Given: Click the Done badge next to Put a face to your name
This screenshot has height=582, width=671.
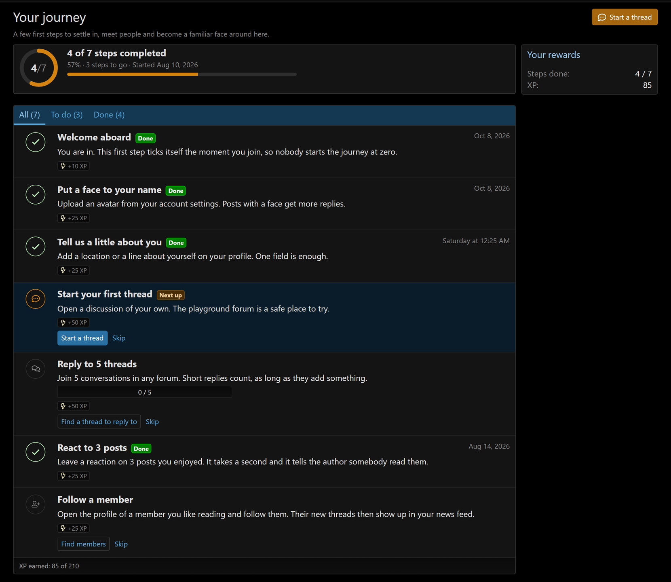Looking at the screenshot, I should 176,191.
